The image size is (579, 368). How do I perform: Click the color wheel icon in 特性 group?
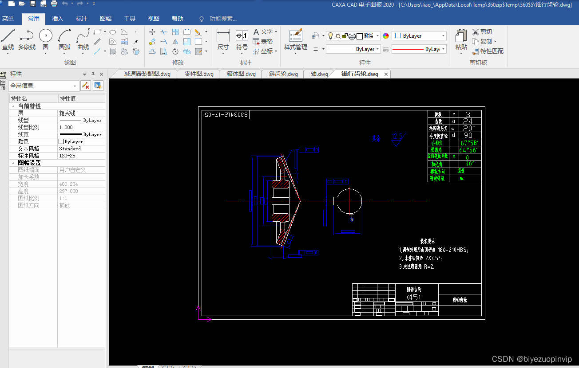(386, 36)
